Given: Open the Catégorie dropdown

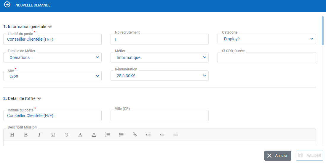Looking at the screenshot, I should pyautogui.click(x=266, y=39).
